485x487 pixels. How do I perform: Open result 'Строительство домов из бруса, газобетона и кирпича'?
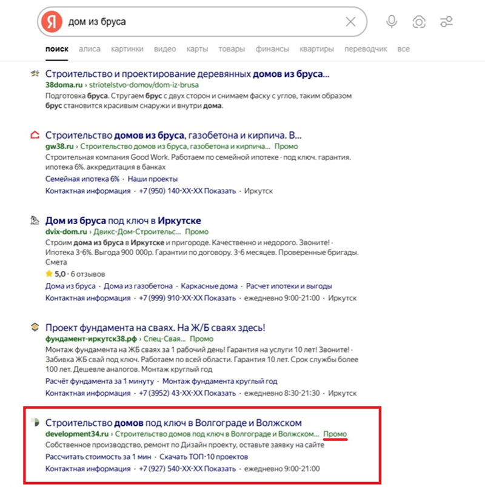(x=173, y=136)
